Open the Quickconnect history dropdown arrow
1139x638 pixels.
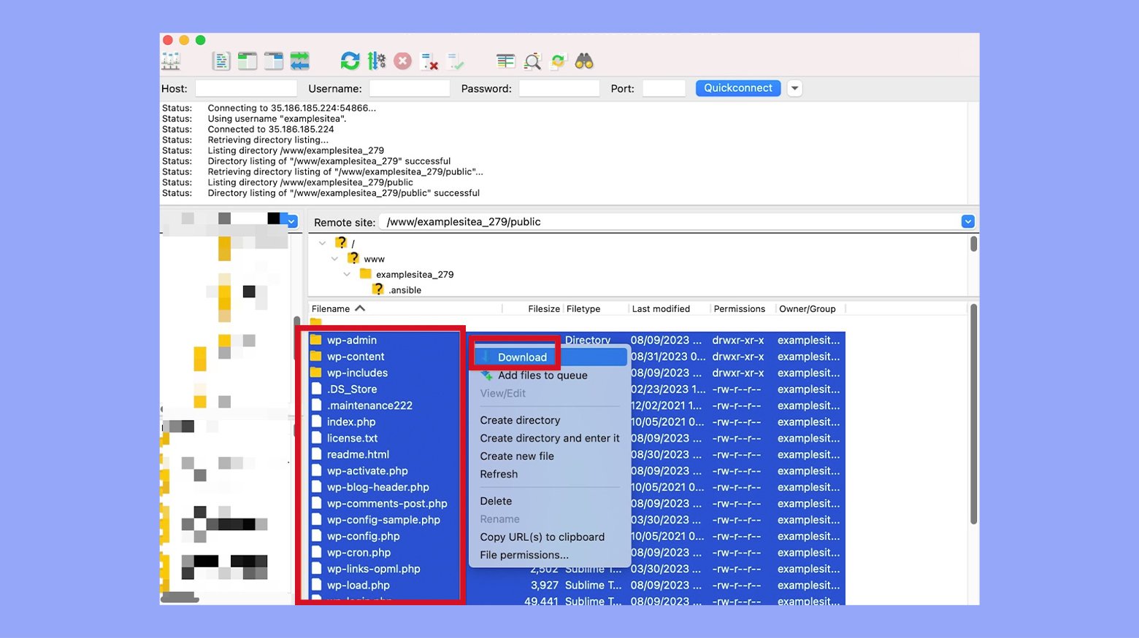click(794, 88)
